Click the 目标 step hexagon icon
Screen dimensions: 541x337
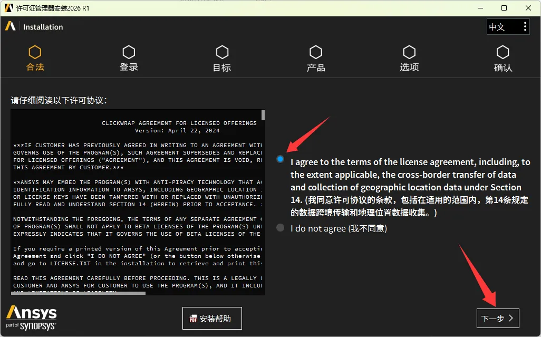pyautogui.click(x=222, y=52)
